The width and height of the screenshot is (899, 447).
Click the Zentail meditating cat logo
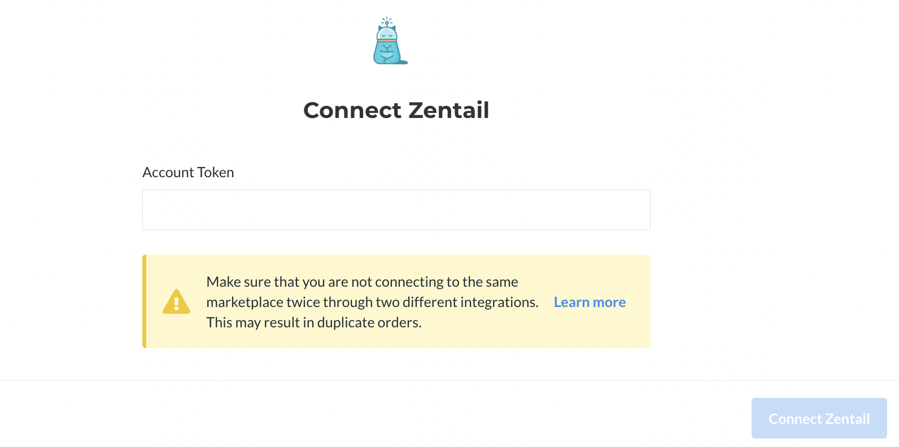tap(390, 41)
